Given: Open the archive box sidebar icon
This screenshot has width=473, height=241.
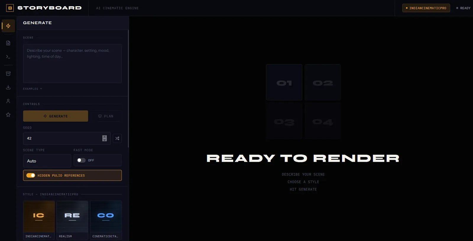Looking at the screenshot, I should tap(8, 74).
